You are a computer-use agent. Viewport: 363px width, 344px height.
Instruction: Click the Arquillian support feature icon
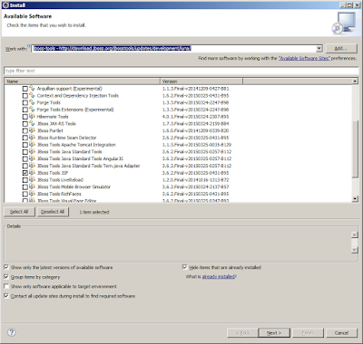[33, 89]
